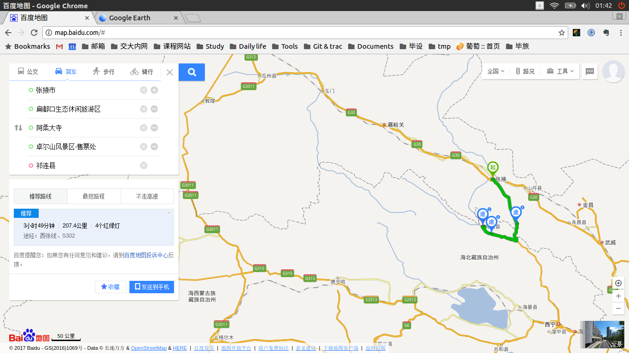Zoom in the map with plus button
Screen dimensions: 629x353
click(x=618, y=296)
